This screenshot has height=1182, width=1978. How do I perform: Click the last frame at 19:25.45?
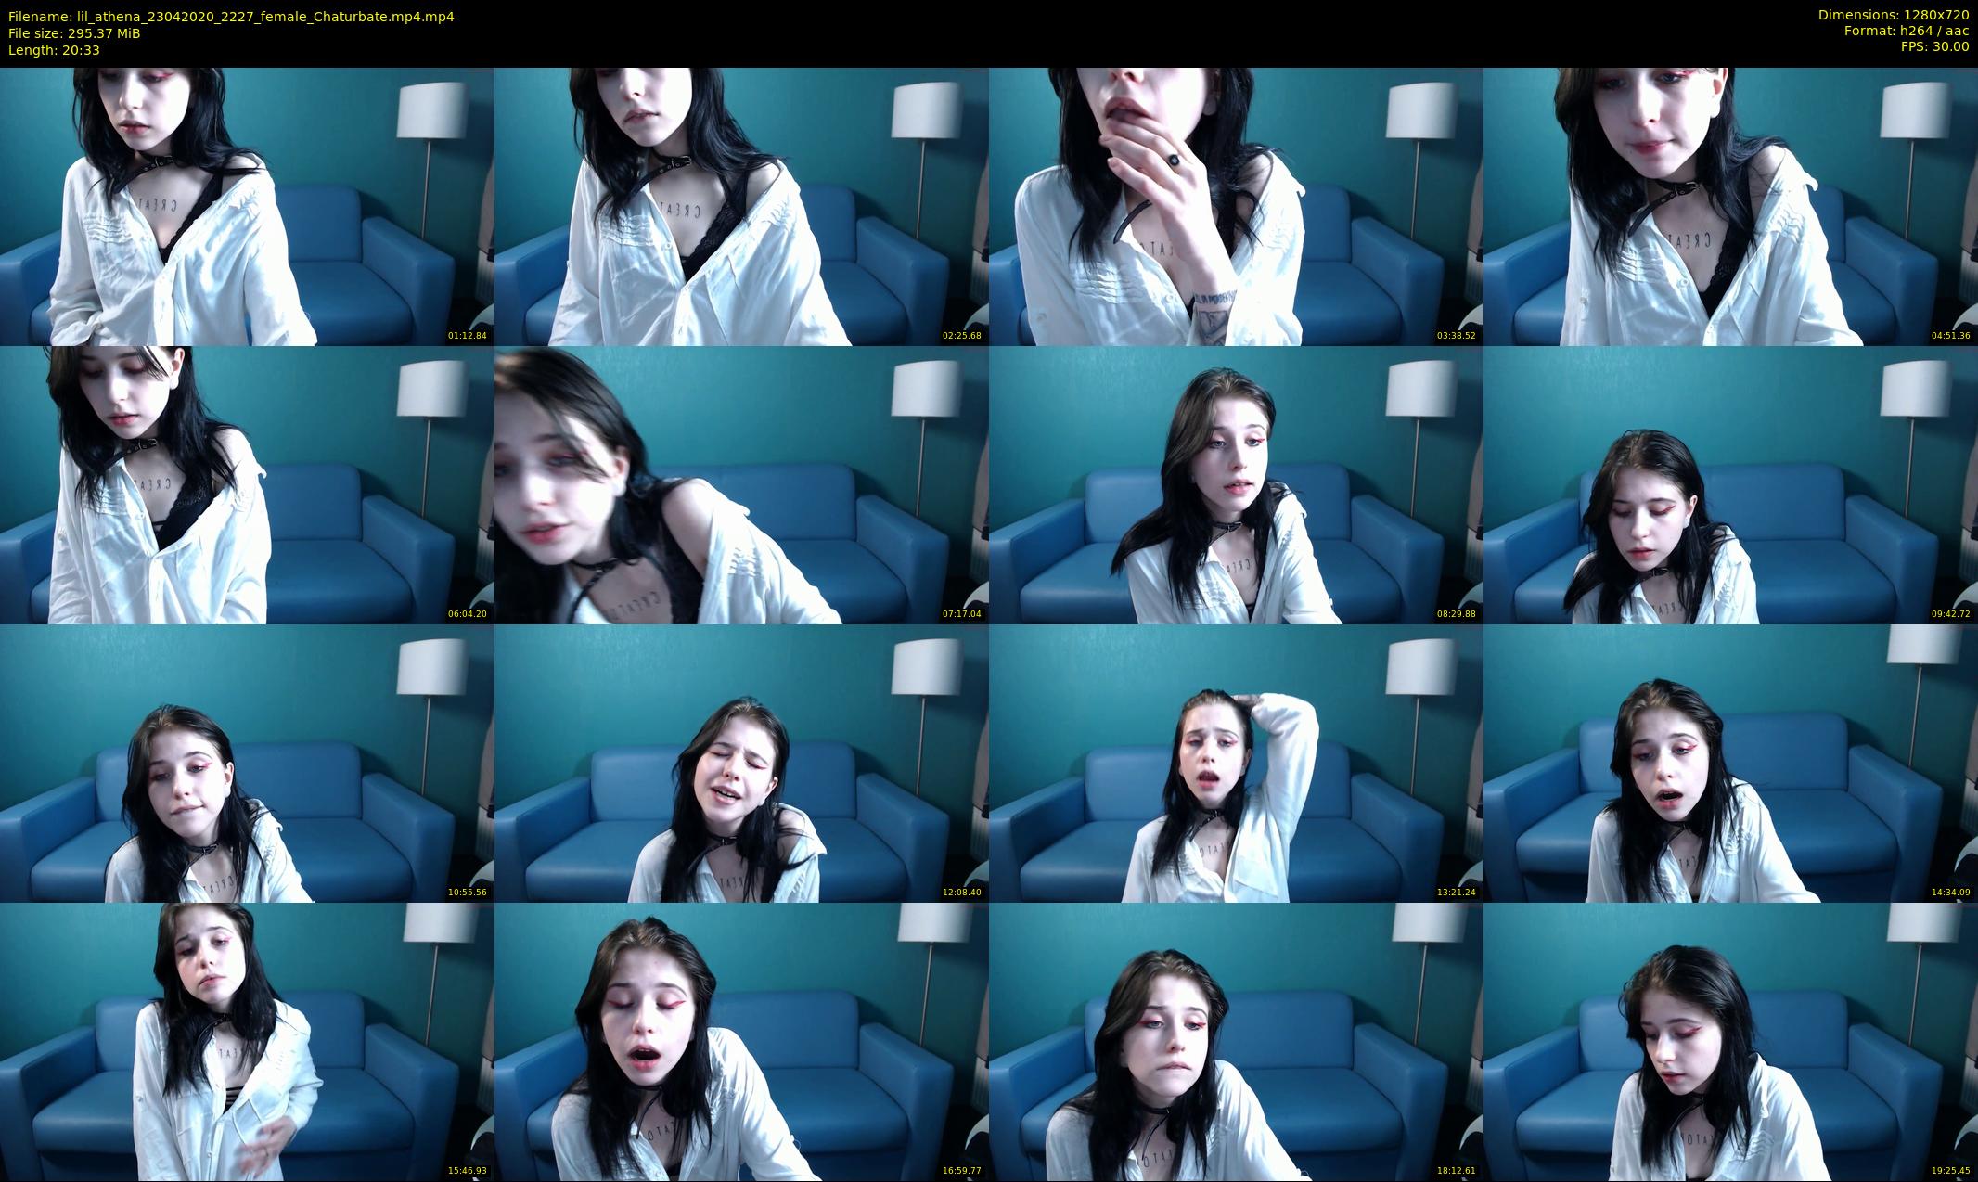(1730, 1041)
